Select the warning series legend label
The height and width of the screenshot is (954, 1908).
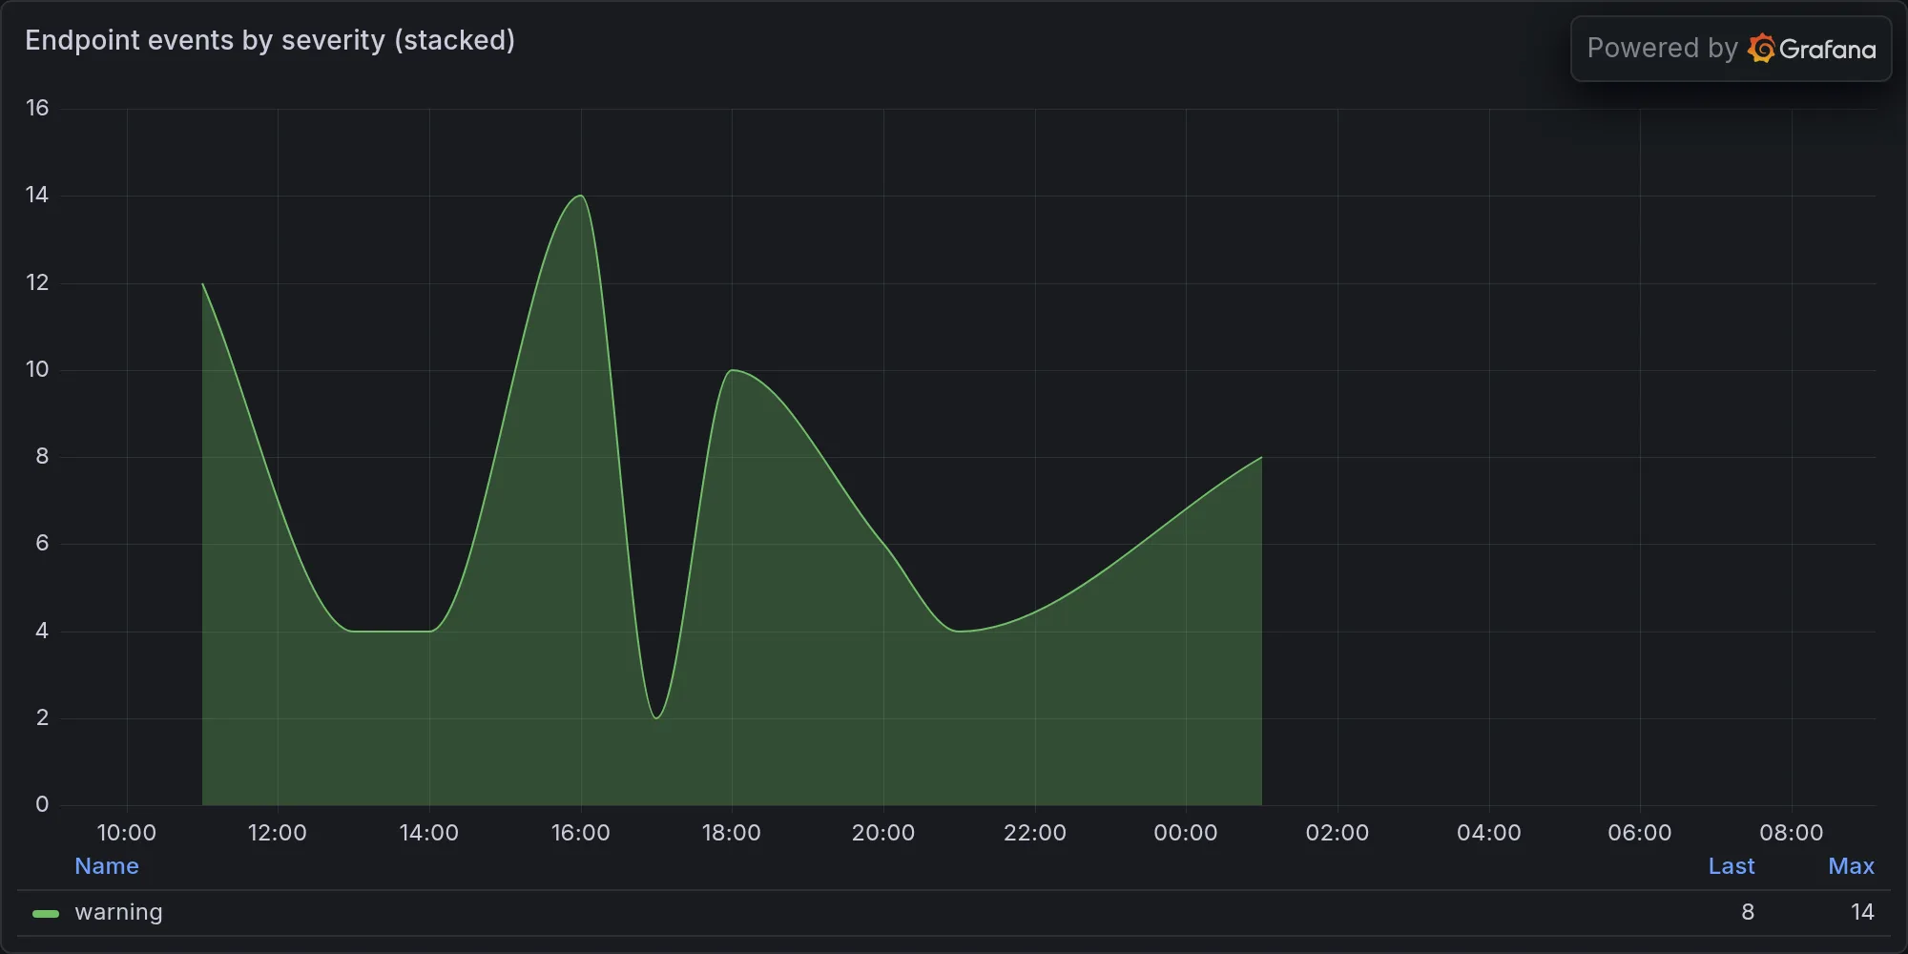[x=118, y=912]
